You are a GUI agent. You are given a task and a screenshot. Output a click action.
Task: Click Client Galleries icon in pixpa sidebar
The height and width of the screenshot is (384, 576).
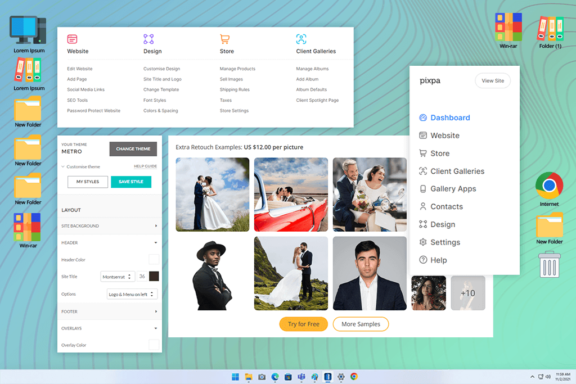[423, 171]
